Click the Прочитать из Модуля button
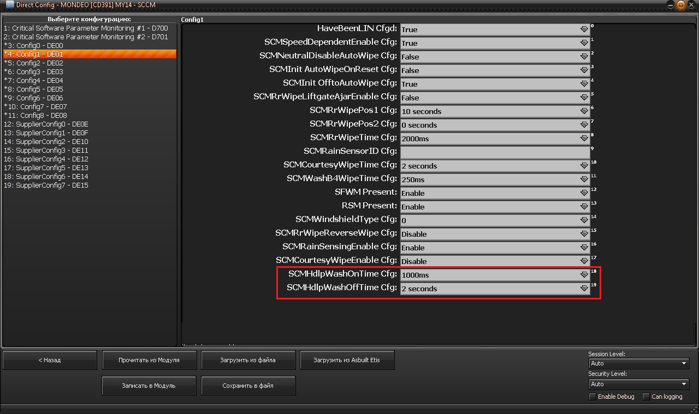This screenshot has width=699, height=414. click(149, 360)
